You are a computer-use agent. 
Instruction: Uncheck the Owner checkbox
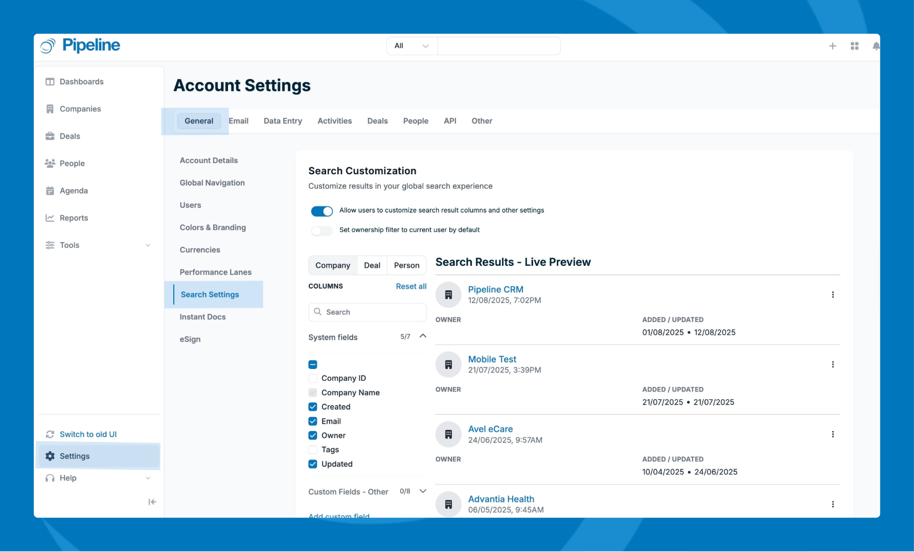coord(313,435)
